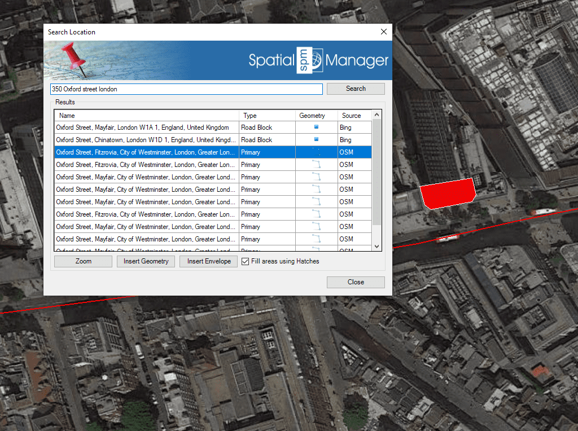Click the point geometry icon for Mayfair W1A result
Image resolution: width=578 pixels, height=431 pixels.
tap(316, 127)
